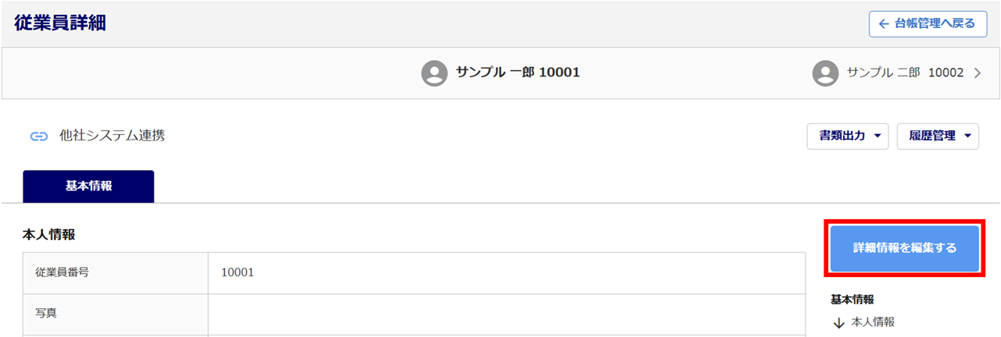Click 他社システム連携 link
The height and width of the screenshot is (337, 1001).
click(x=112, y=137)
